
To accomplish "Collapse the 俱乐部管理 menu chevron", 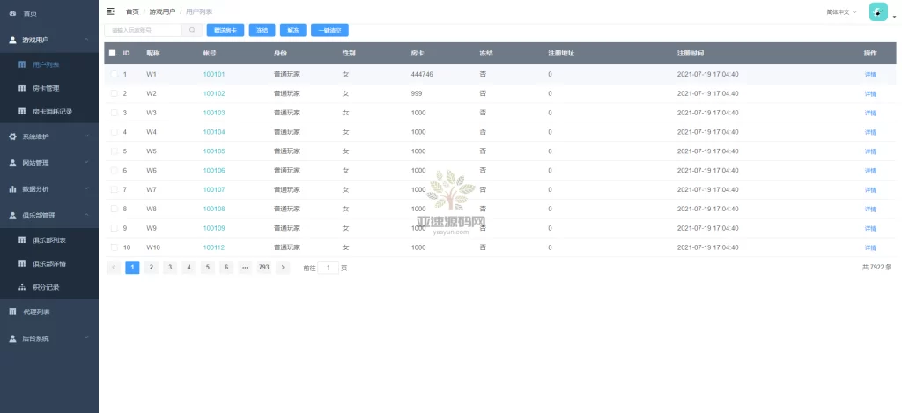I will pos(86,215).
